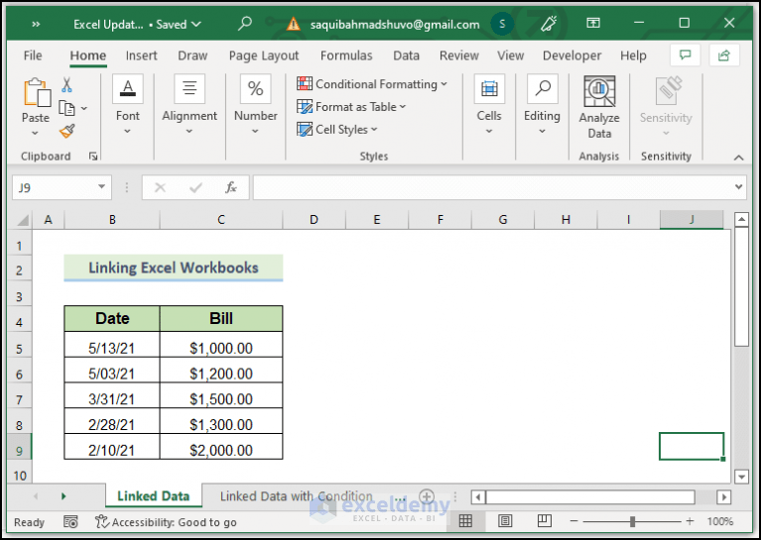Click the zoom slider handle
This screenshot has width=761, height=540.
(x=632, y=521)
